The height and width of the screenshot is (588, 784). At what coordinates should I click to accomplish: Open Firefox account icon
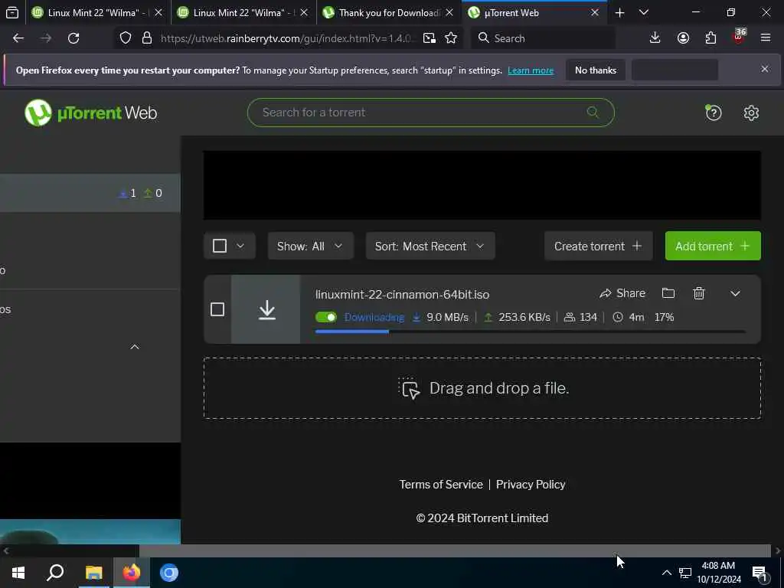683,38
